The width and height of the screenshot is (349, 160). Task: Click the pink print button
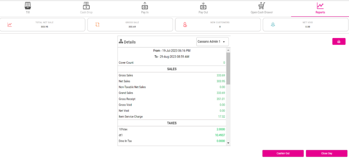click(339, 42)
